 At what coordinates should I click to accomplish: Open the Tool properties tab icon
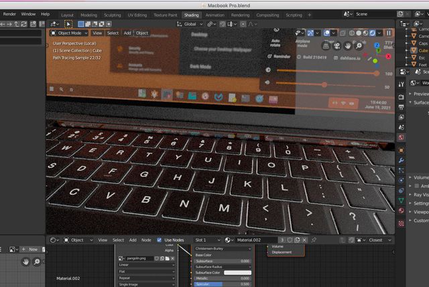401,84
